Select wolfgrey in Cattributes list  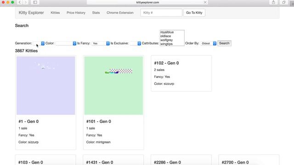pos(166,40)
